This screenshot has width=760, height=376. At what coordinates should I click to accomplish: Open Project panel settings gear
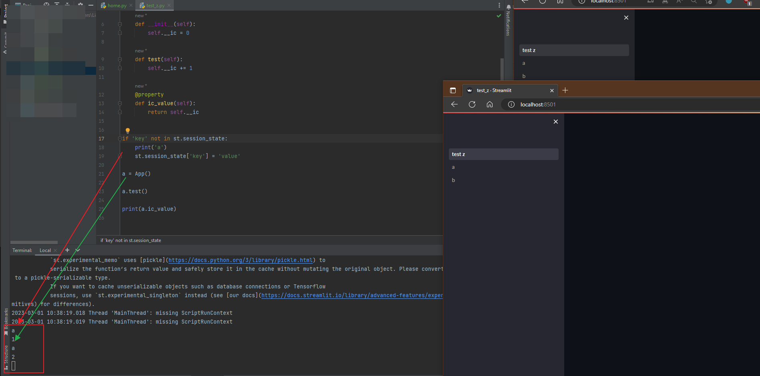(x=80, y=4)
